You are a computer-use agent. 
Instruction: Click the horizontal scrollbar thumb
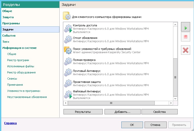click(111, 103)
